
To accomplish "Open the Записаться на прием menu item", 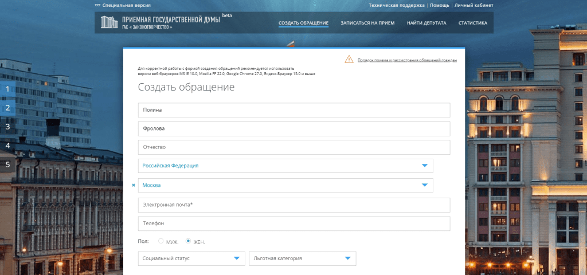I will (367, 23).
